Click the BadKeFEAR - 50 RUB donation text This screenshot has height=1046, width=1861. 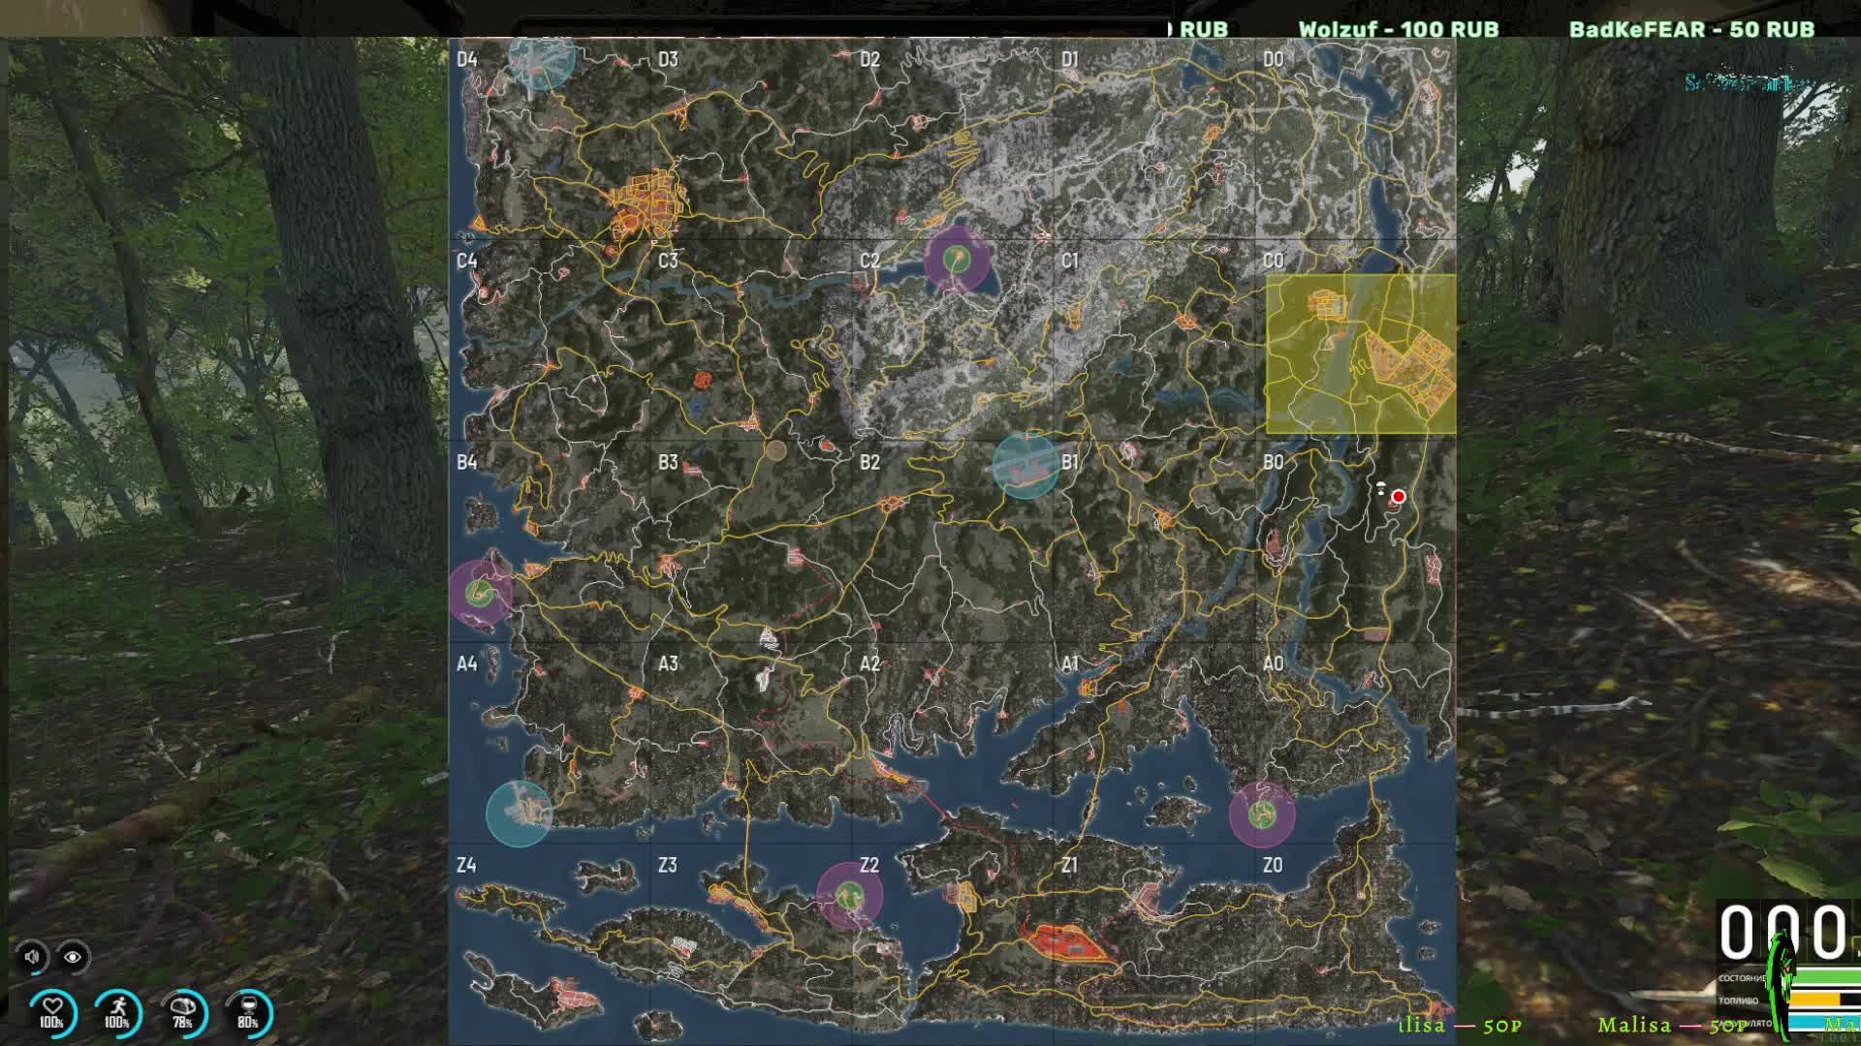[1691, 29]
